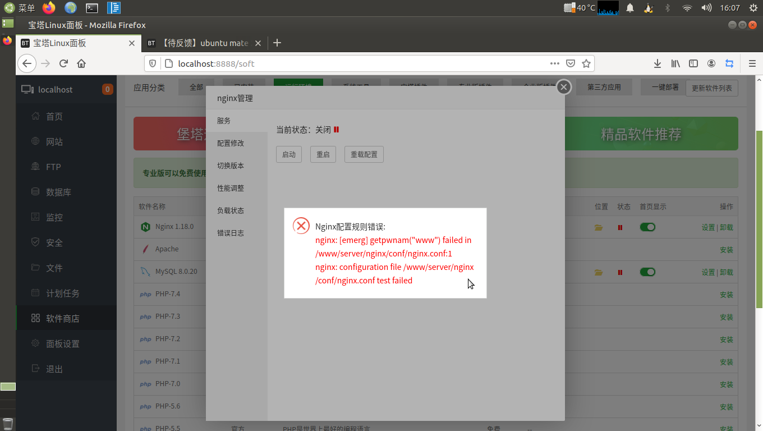
Task: Click 重启 button for nginx
Action: pyautogui.click(x=323, y=154)
